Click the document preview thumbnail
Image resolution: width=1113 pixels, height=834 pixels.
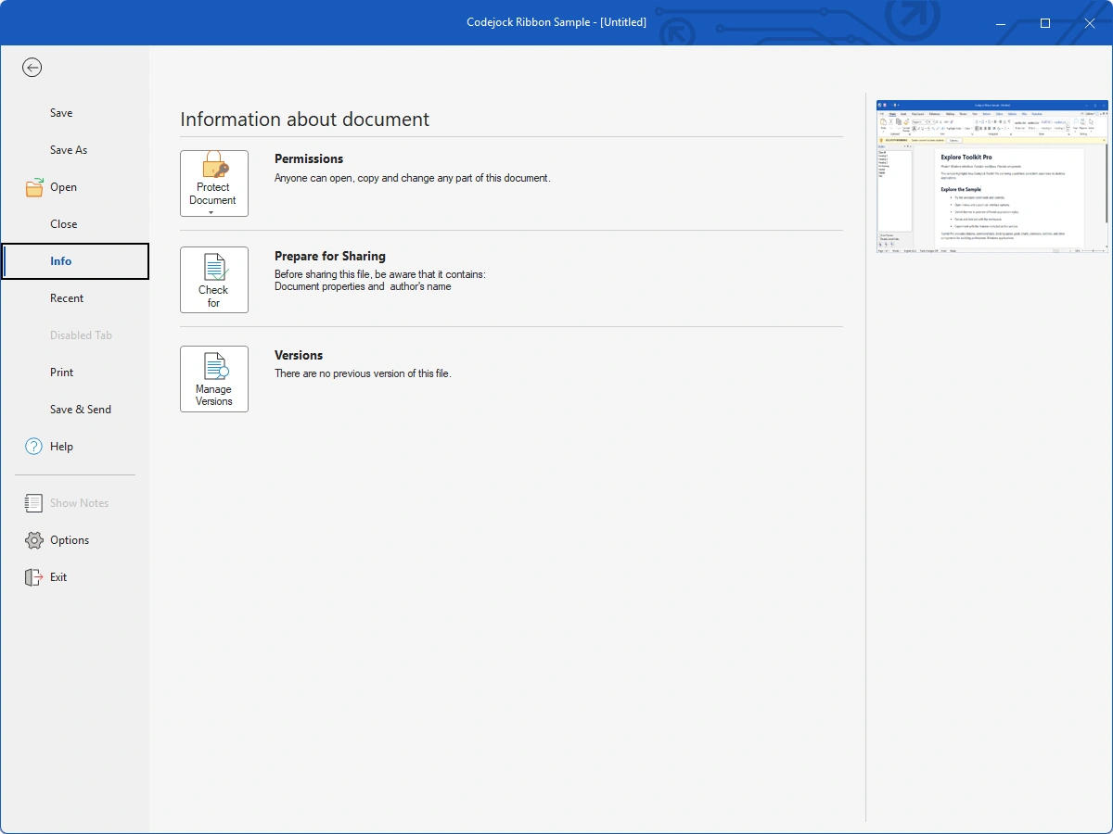coord(992,176)
